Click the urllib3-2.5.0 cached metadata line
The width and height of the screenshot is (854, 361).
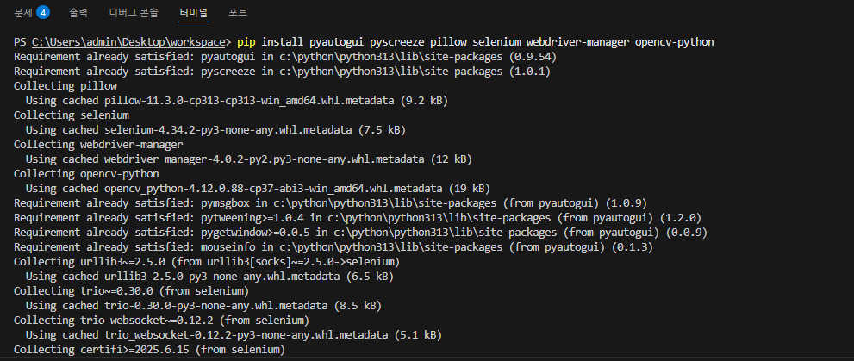point(209,277)
